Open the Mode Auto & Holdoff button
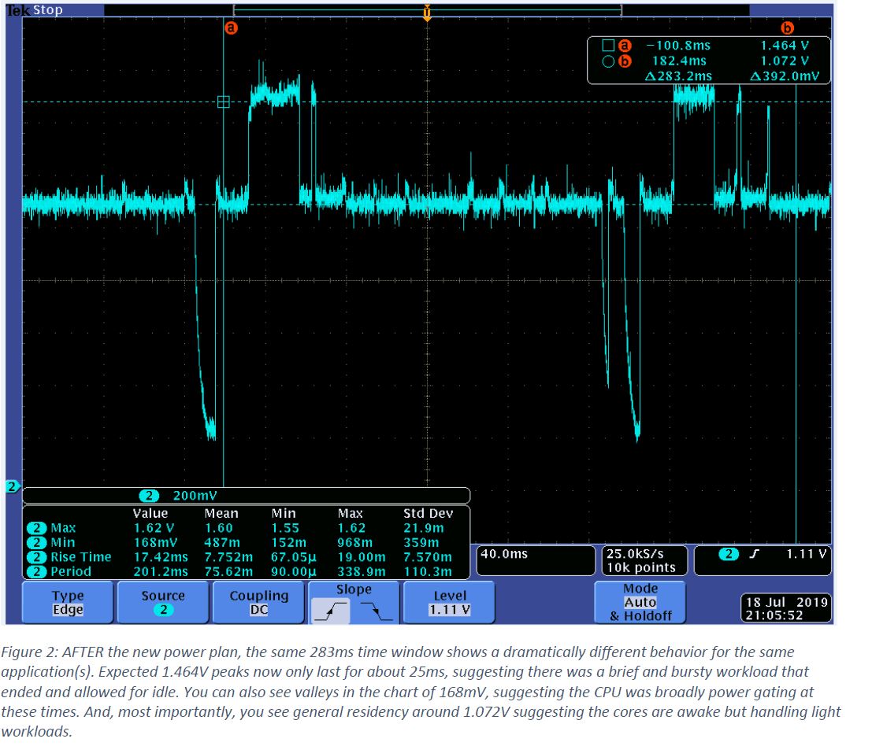872x746 pixels. tap(640, 602)
